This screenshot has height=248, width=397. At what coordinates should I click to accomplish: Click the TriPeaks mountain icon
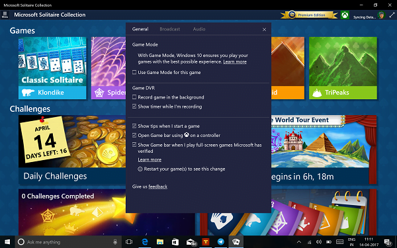click(x=317, y=93)
